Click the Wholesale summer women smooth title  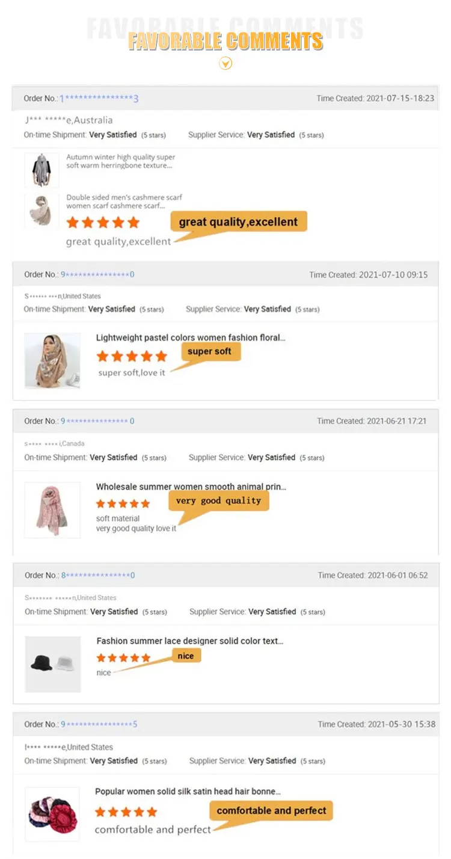191,487
